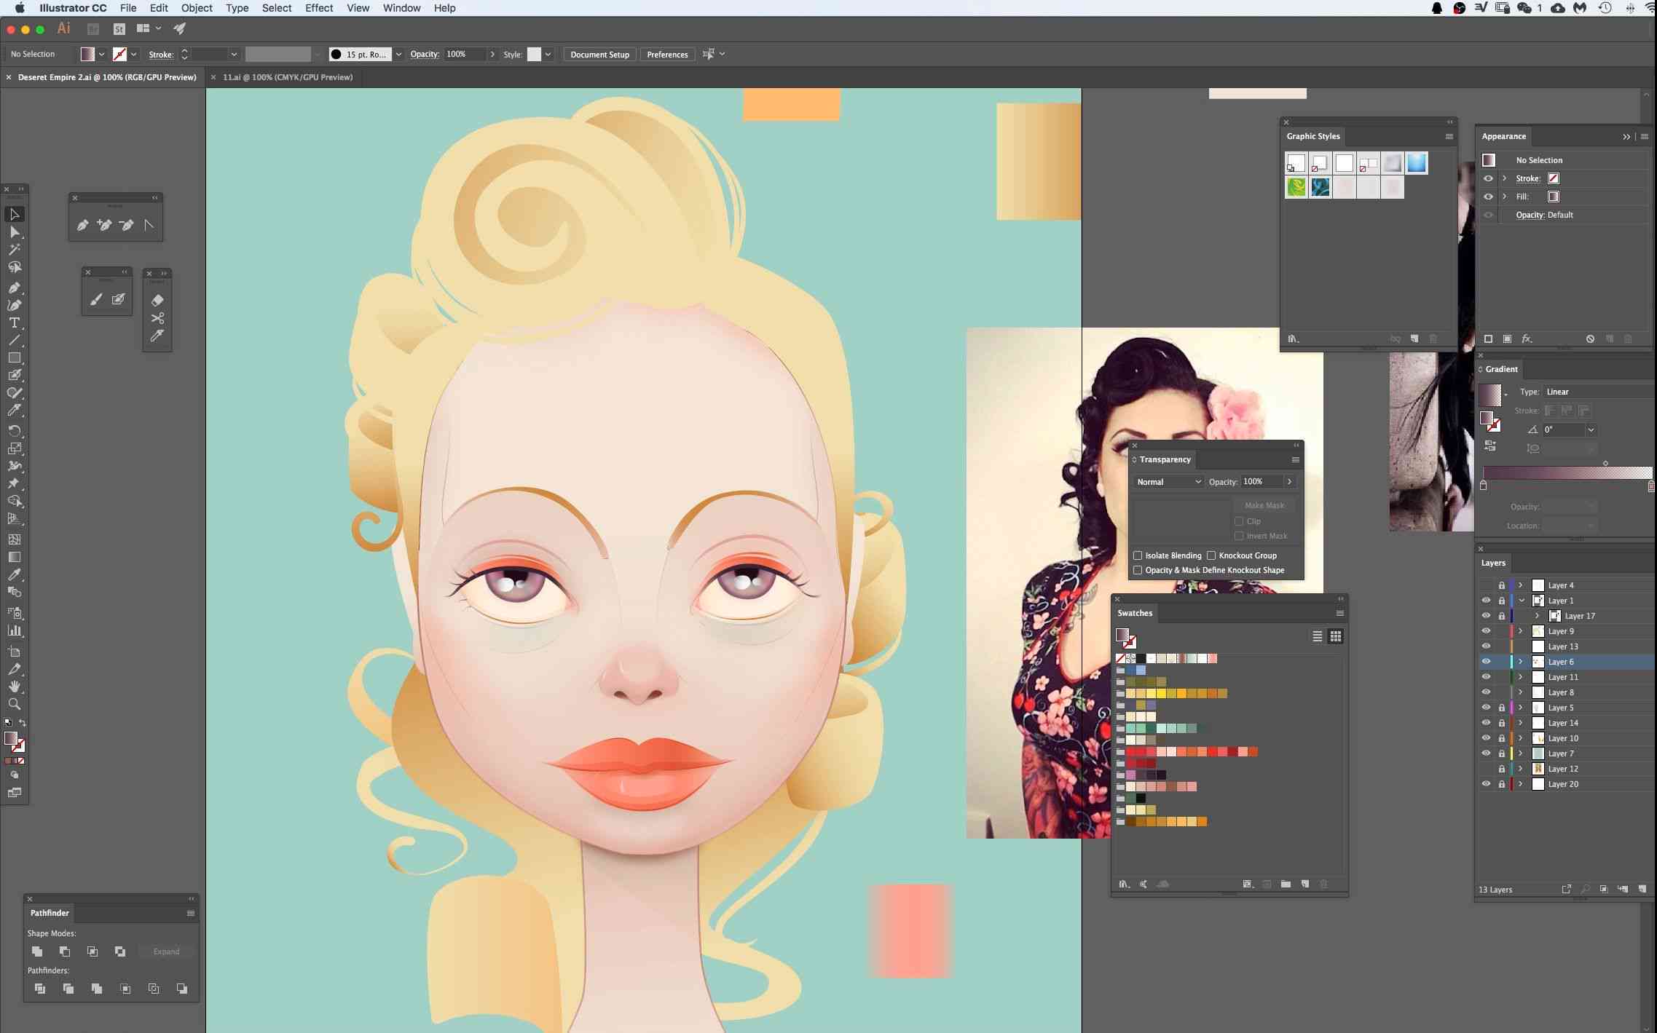Click the Pathfinder Minus Front icon
1657x1033 pixels.
click(x=64, y=950)
